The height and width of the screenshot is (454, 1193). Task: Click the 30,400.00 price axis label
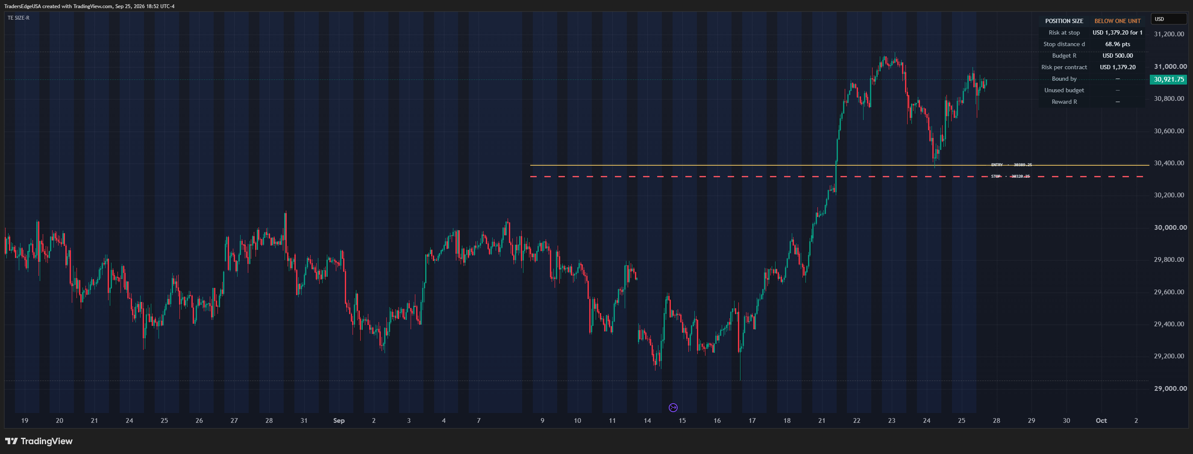click(x=1169, y=163)
